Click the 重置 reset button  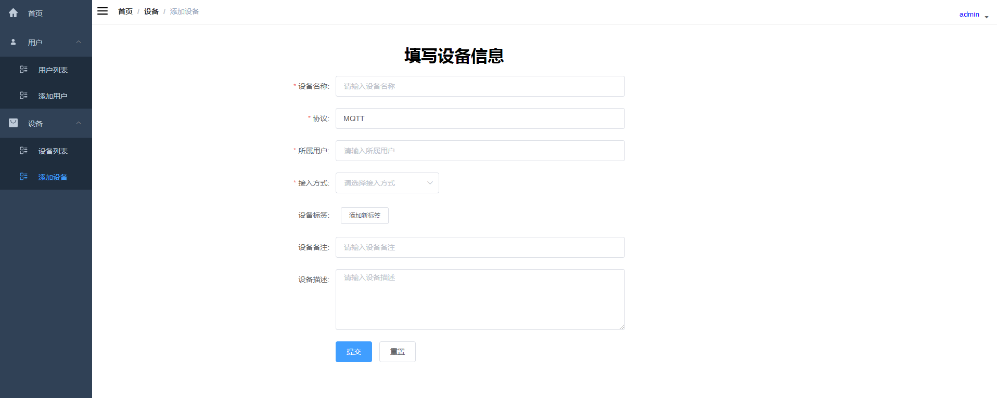pyautogui.click(x=398, y=352)
